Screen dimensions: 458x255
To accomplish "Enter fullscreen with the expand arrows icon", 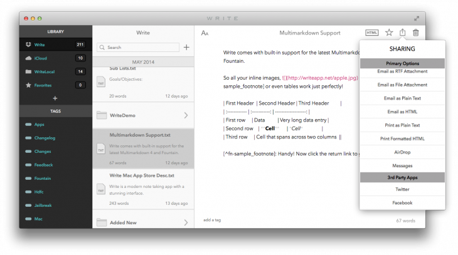I will pos(417,18).
